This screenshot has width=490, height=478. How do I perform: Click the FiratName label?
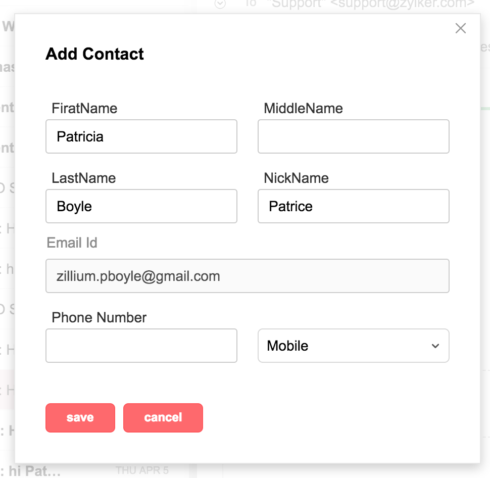pos(84,108)
